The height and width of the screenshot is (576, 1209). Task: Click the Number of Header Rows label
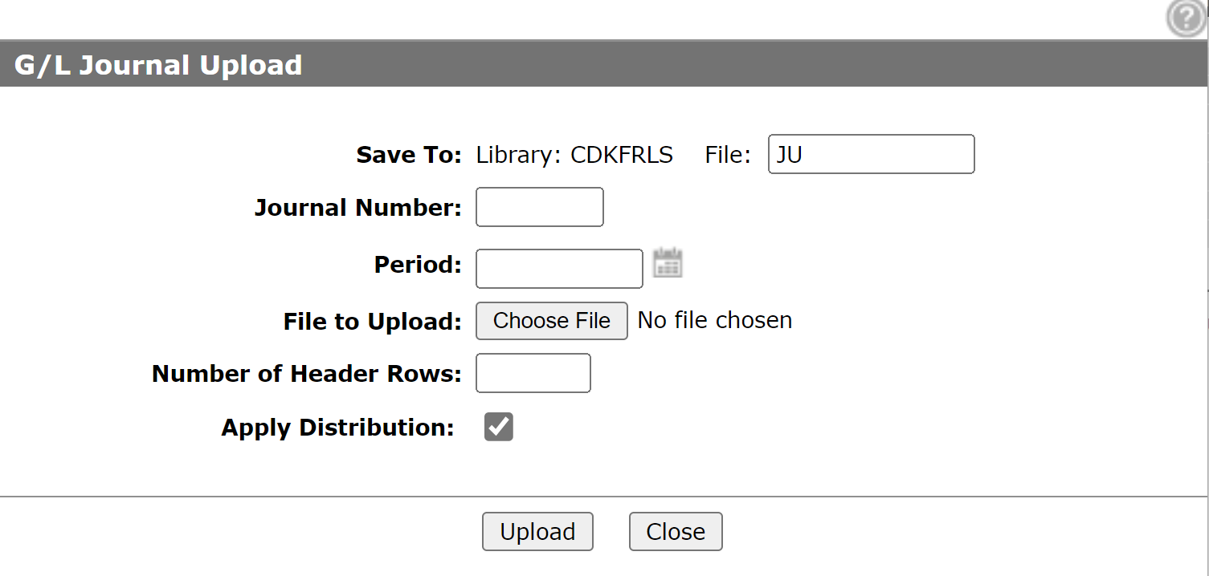point(307,374)
